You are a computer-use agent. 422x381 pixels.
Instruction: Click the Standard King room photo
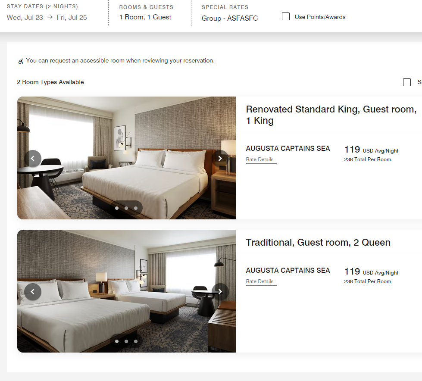click(126, 158)
